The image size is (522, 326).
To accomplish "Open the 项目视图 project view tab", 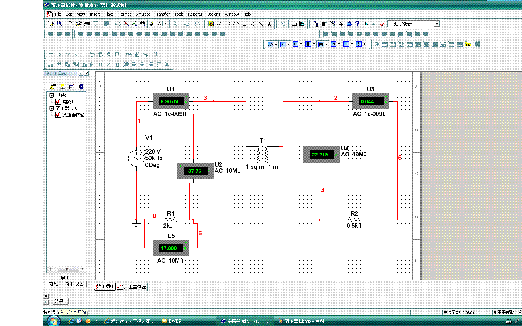I will 75,284.
